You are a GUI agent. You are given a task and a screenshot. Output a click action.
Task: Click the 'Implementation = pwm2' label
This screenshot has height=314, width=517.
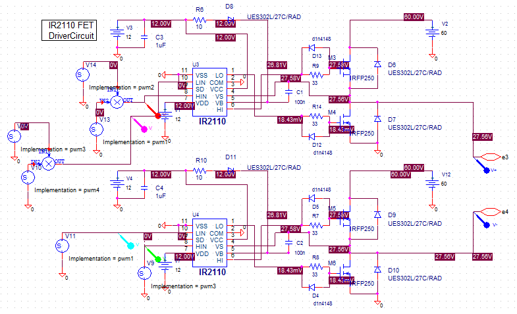click(122, 88)
